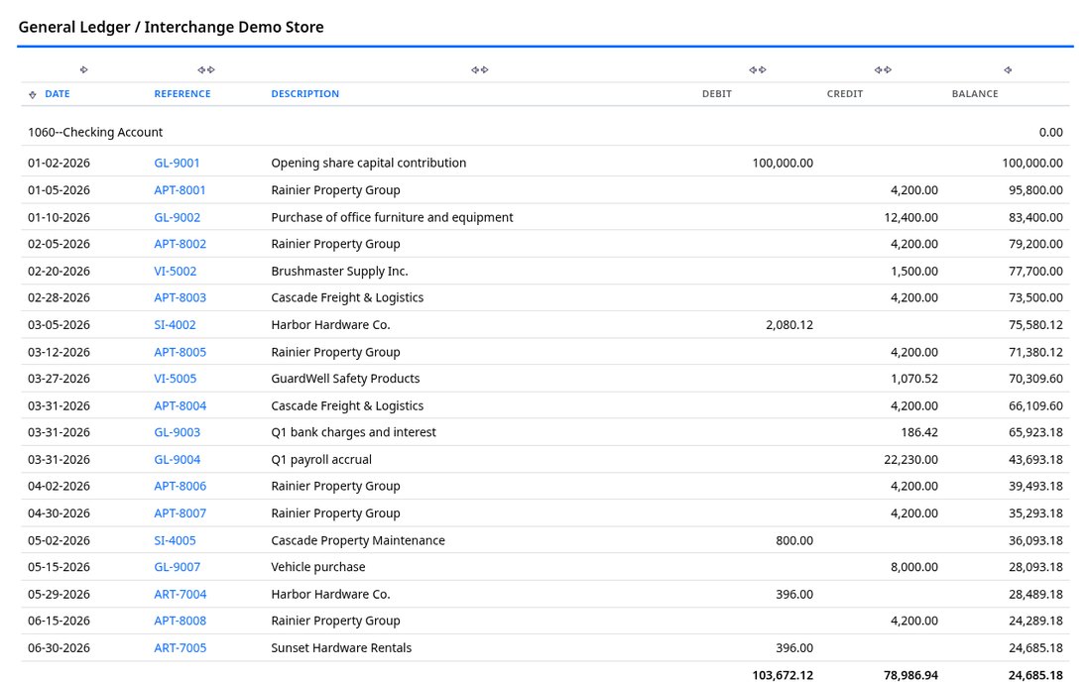Open reference APT-8008
Viewport: 1091px width, 682px height.
coord(180,621)
